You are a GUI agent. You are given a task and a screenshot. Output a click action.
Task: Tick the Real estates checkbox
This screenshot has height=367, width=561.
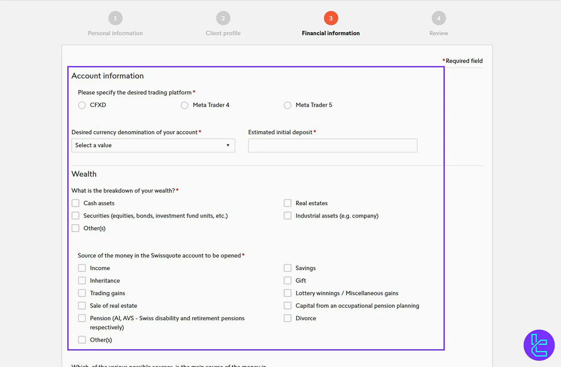[287, 203]
